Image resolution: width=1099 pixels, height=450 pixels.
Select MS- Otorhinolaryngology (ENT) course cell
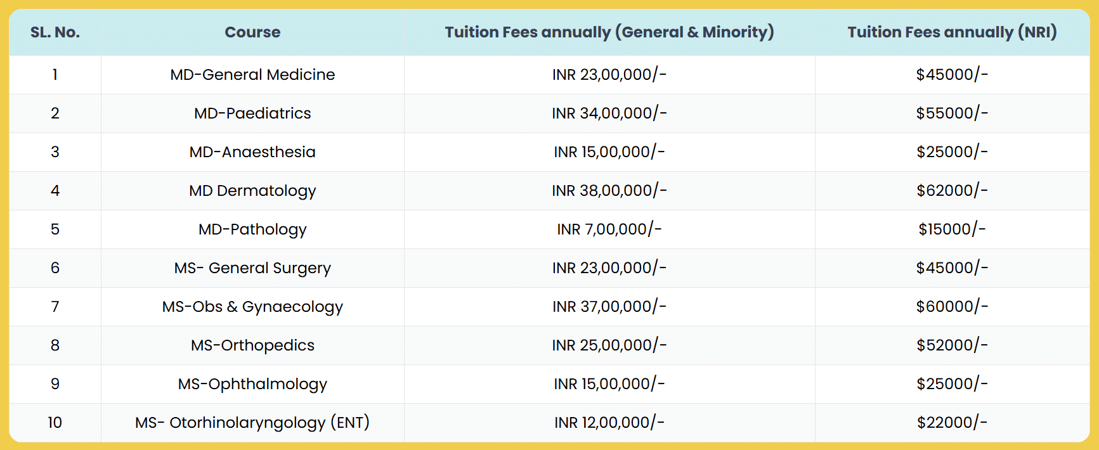pyautogui.click(x=252, y=423)
